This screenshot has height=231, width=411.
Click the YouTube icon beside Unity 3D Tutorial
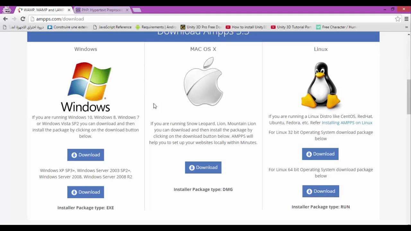[273, 27]
